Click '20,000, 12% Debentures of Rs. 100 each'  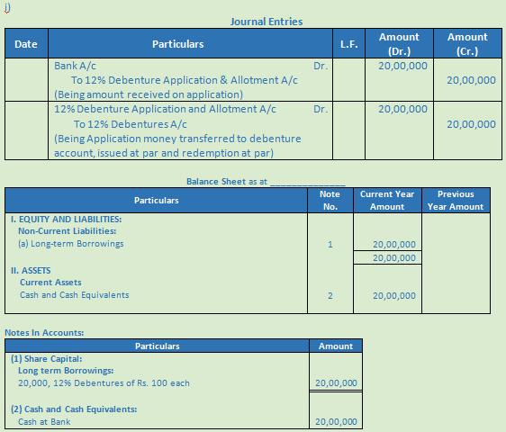tap(104, 383)
